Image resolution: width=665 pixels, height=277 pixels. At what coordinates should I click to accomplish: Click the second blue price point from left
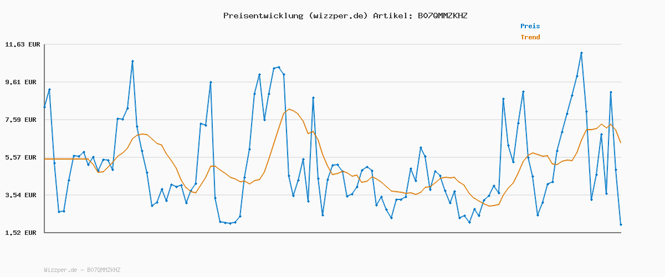[49, 89]
